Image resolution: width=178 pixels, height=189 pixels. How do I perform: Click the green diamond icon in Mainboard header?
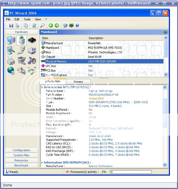click(x=165, y=32)
